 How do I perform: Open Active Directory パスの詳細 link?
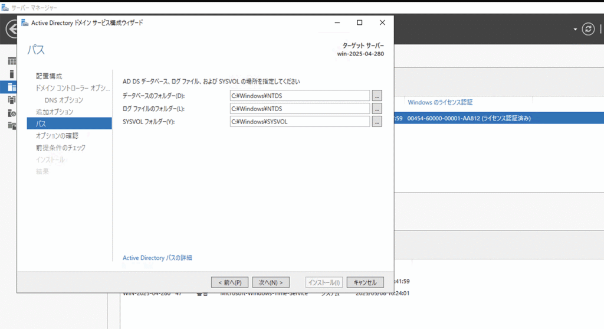tap(157, 258)
